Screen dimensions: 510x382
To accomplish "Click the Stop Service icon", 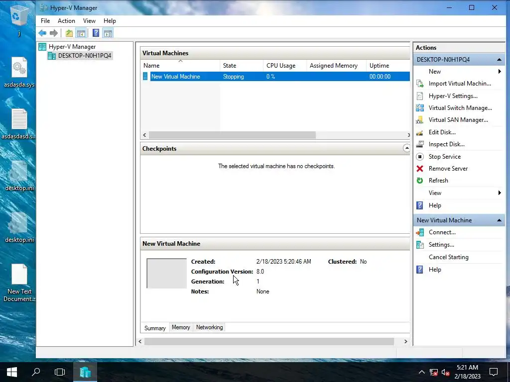I will pos(420,157).
